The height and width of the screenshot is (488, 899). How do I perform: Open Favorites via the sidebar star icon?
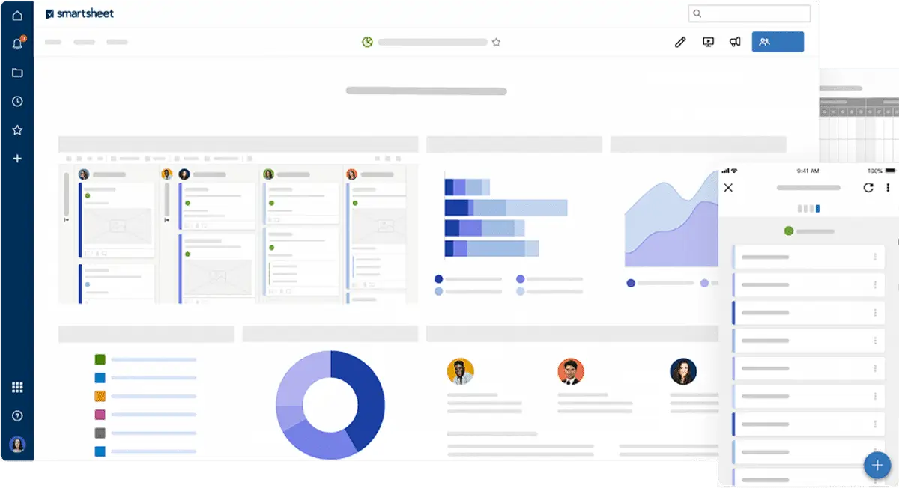click(x=16, y=129)
